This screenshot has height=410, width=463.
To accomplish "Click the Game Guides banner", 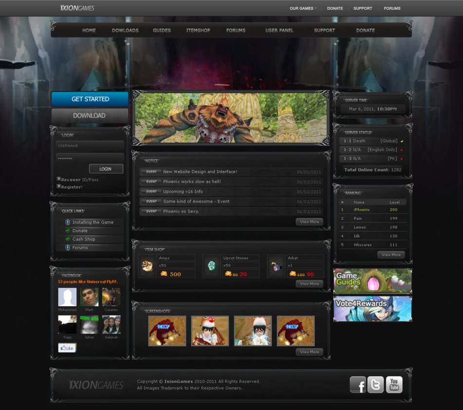I will [372, 281].
